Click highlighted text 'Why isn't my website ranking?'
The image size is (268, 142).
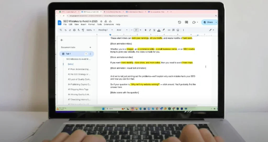[145, 84]
